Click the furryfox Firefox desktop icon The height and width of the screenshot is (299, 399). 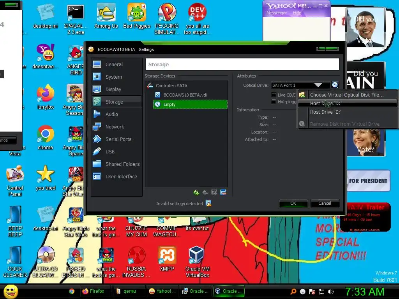(x=45, y=97)
